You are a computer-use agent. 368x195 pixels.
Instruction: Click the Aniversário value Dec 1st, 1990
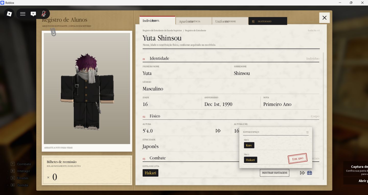(218, 104)
